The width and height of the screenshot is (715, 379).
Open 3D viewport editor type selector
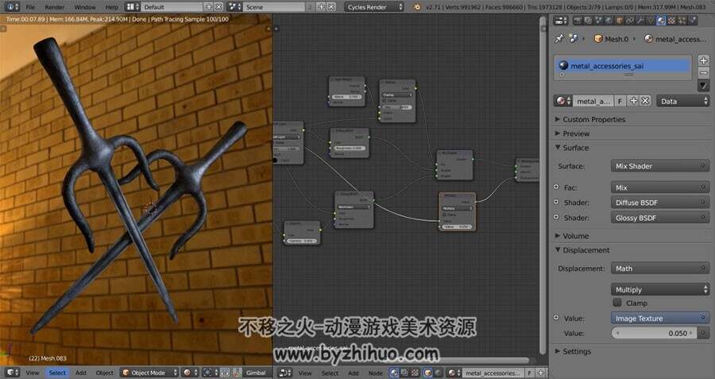12,373
